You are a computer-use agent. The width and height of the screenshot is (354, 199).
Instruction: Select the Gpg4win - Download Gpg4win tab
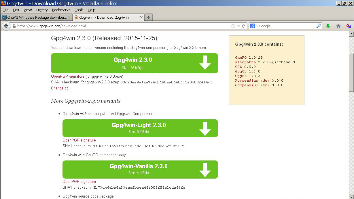tap(104, 17)
